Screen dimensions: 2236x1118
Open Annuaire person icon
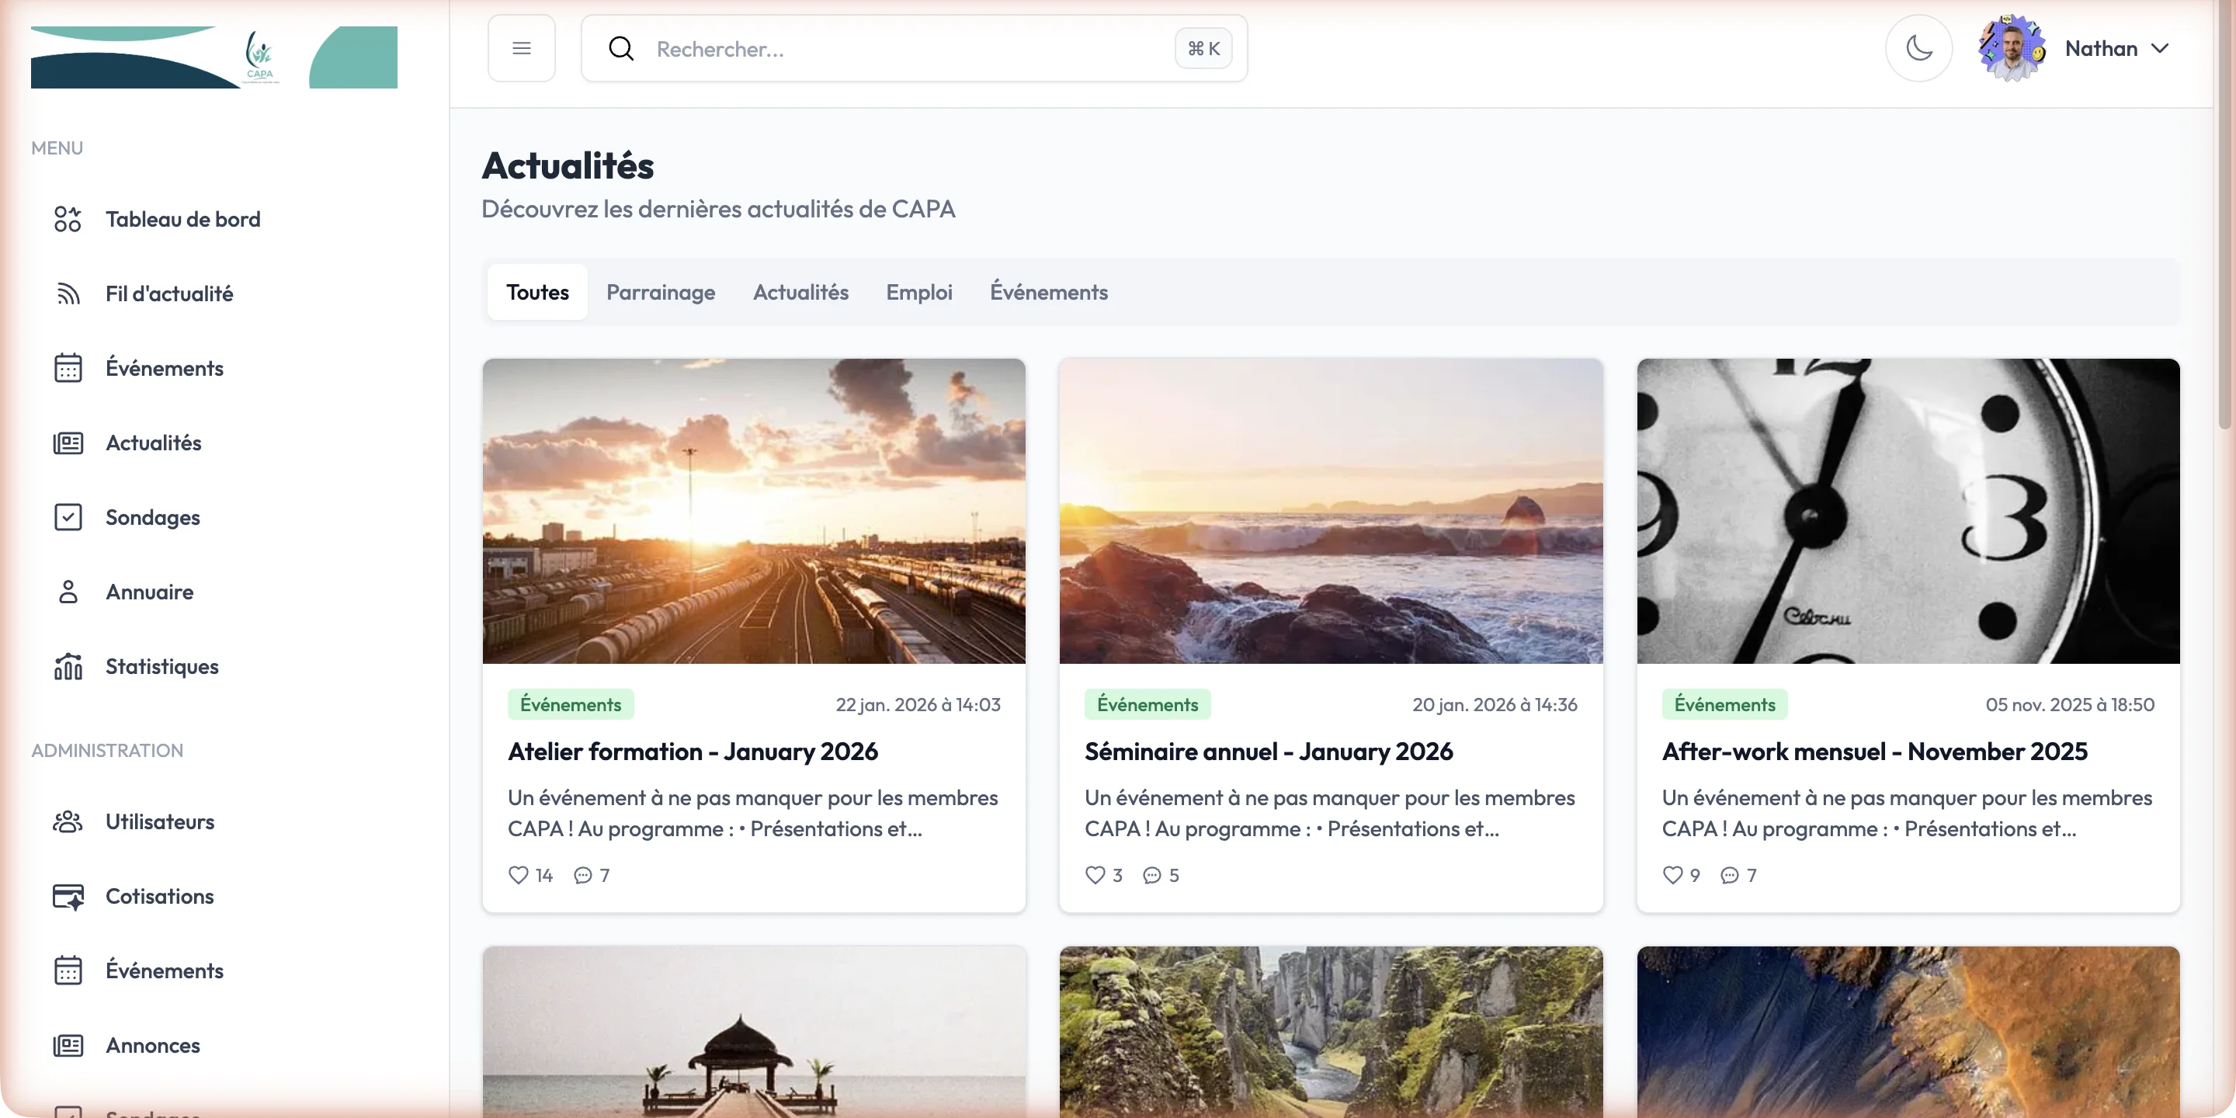point(68,592)
